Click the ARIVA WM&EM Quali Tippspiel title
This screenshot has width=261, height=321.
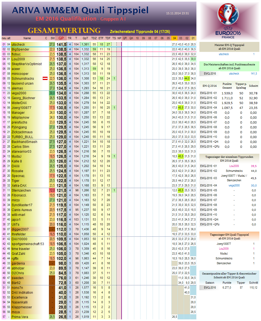(80, 10)
